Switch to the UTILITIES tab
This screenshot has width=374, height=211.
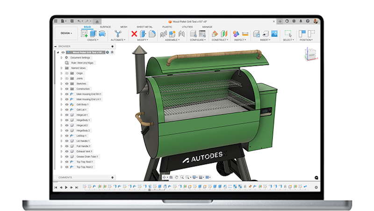[x=187, y=27]
